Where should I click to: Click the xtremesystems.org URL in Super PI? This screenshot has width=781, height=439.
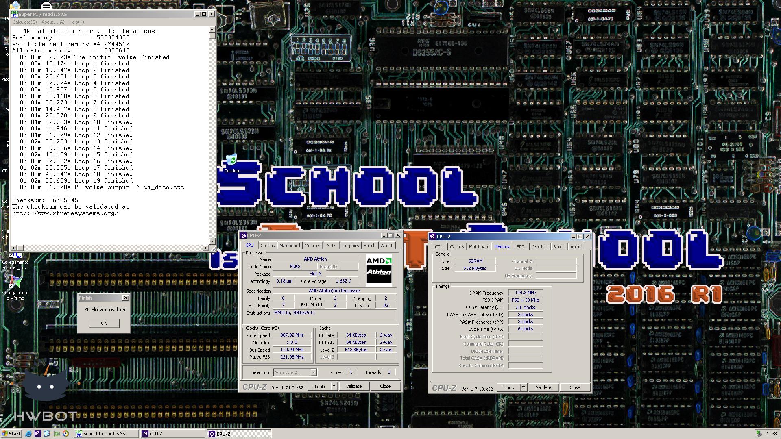[65, 213]
